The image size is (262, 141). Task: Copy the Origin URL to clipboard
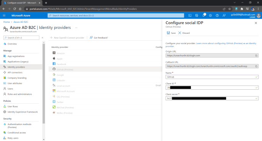(256, 55)
